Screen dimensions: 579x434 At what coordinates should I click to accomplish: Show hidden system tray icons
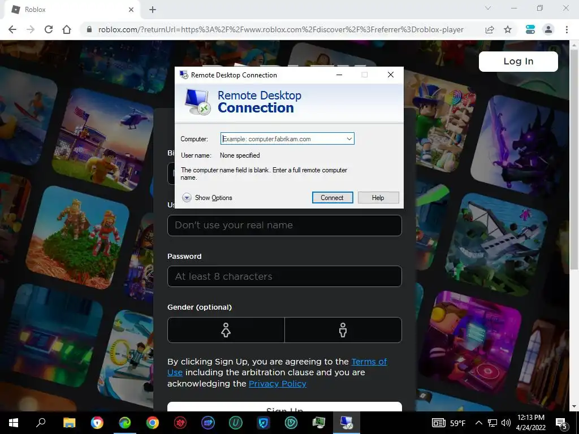click(x=478, y=423)
